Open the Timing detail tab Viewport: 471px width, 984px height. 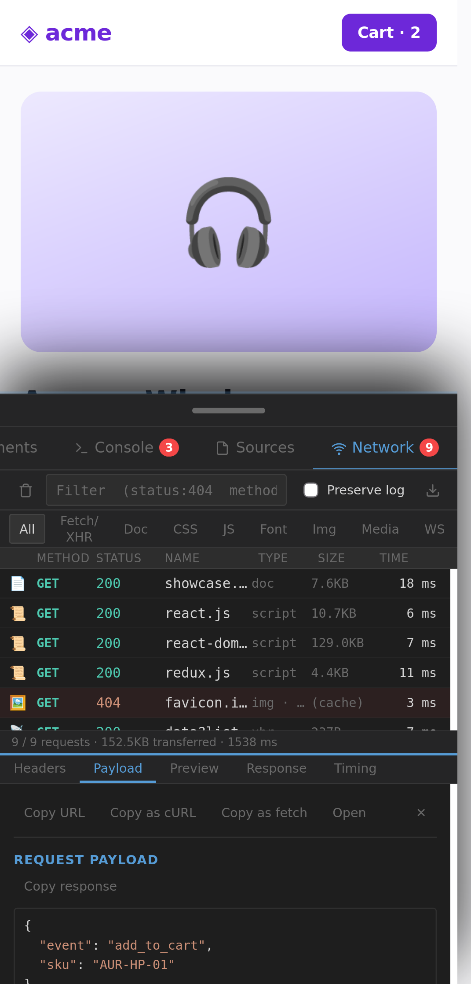coord(355,768)
